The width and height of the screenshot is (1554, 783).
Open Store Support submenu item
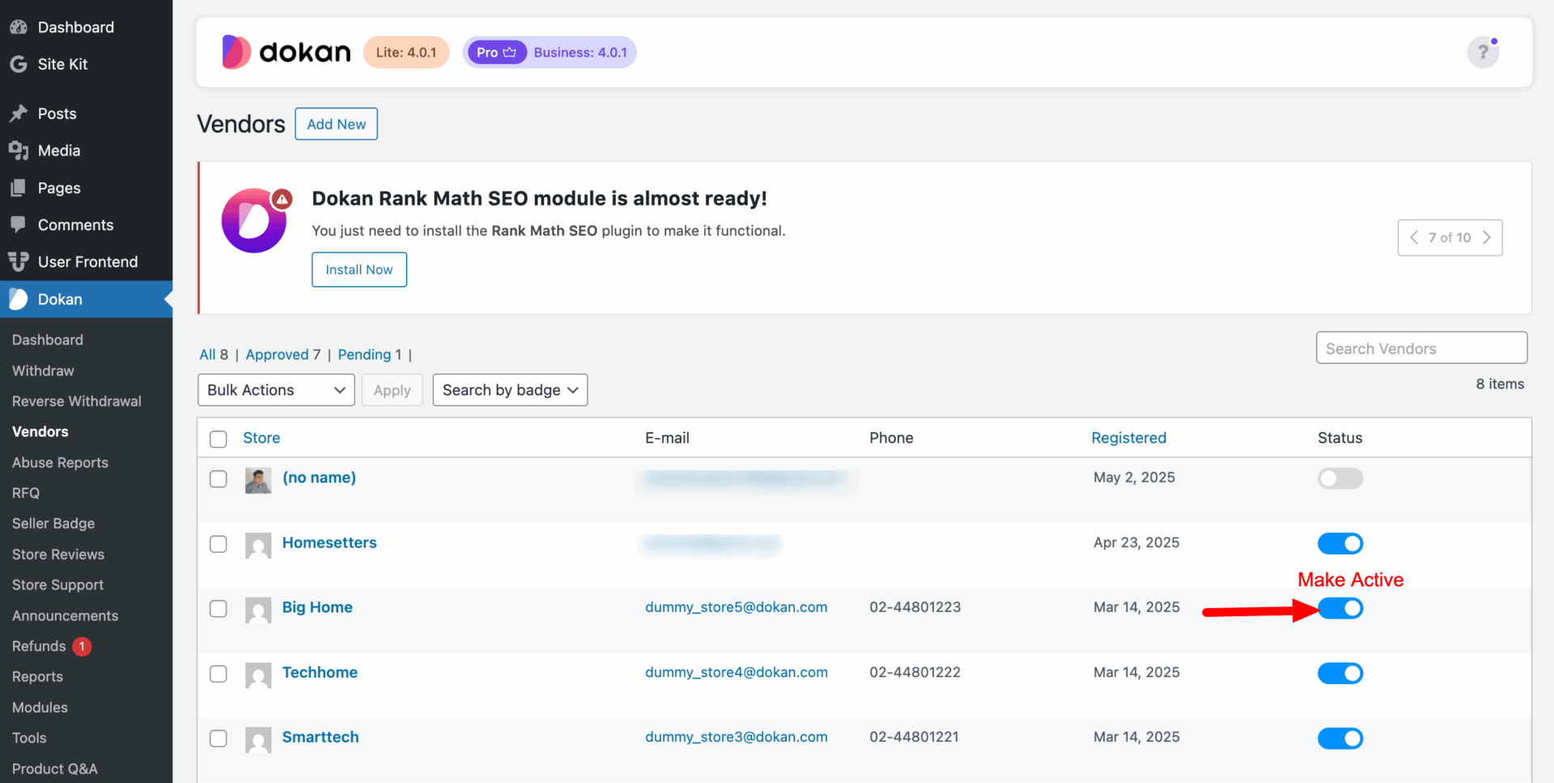click(x=58, y=585)
